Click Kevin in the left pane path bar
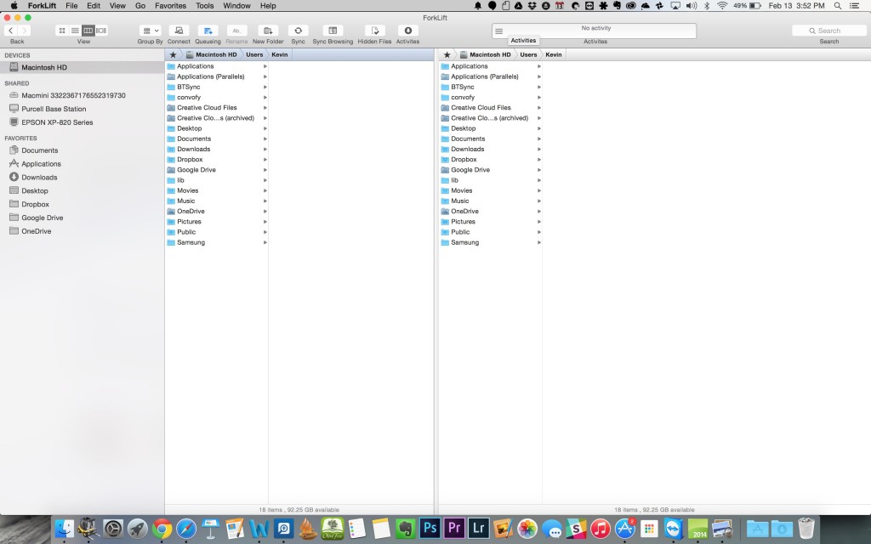 point(279,54)
